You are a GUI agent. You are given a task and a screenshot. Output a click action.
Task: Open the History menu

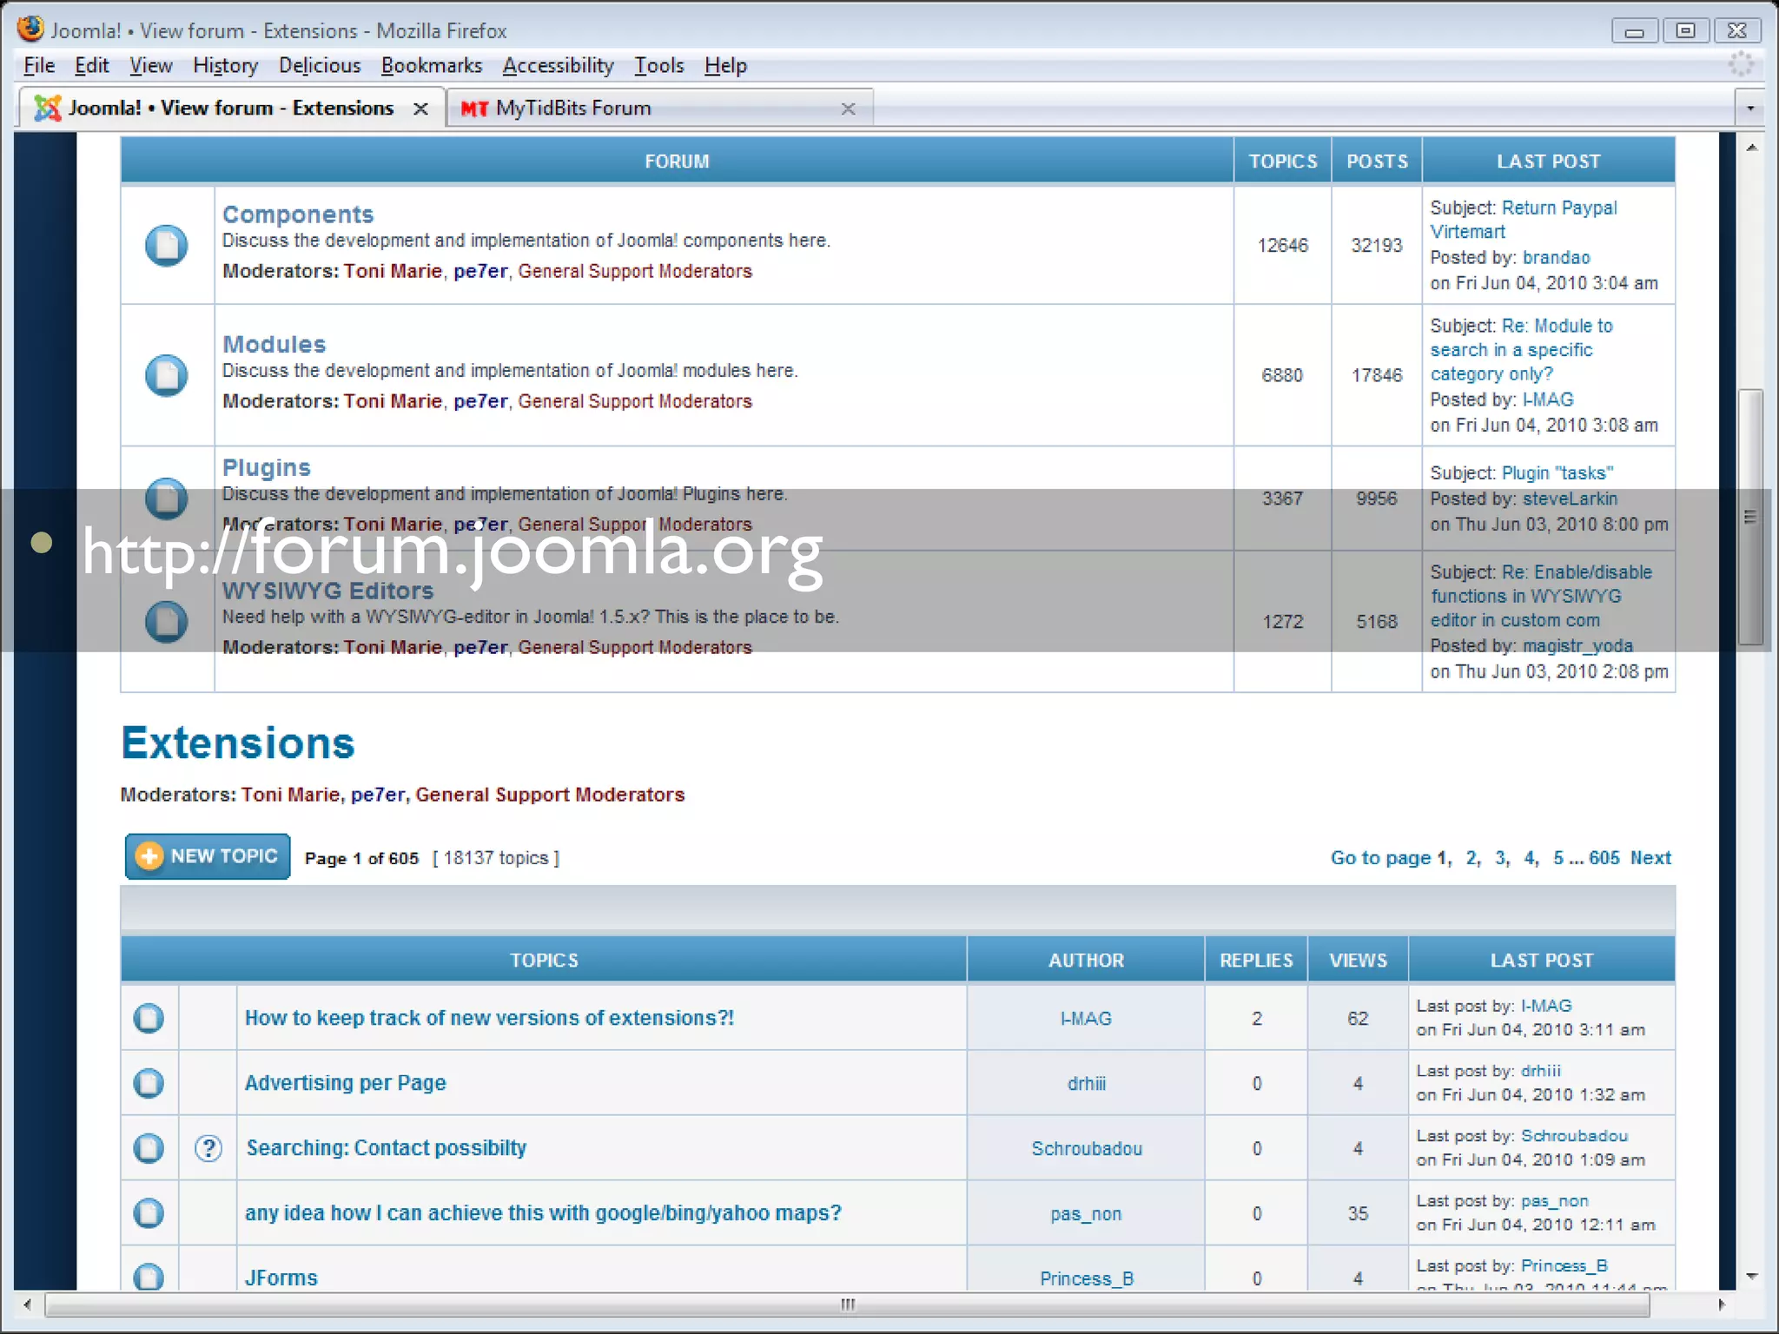[x=226, y=66]
